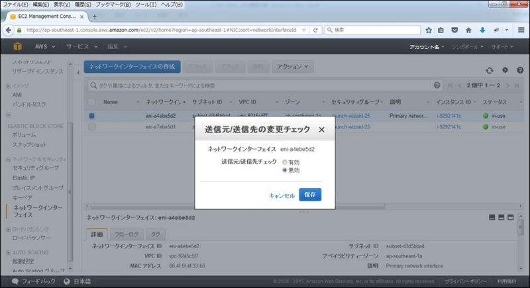This screenshot has height=288, width=530.
Task: Click the 保存 button
Action: pos(310,195)
